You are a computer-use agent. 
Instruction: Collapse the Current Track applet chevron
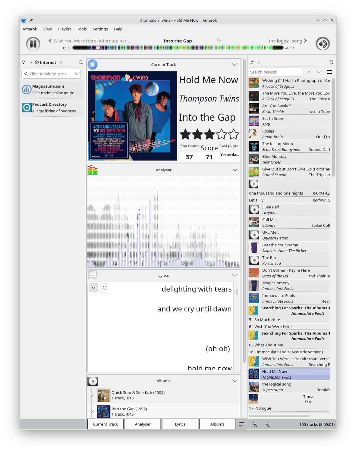click(x=235, y=64)
